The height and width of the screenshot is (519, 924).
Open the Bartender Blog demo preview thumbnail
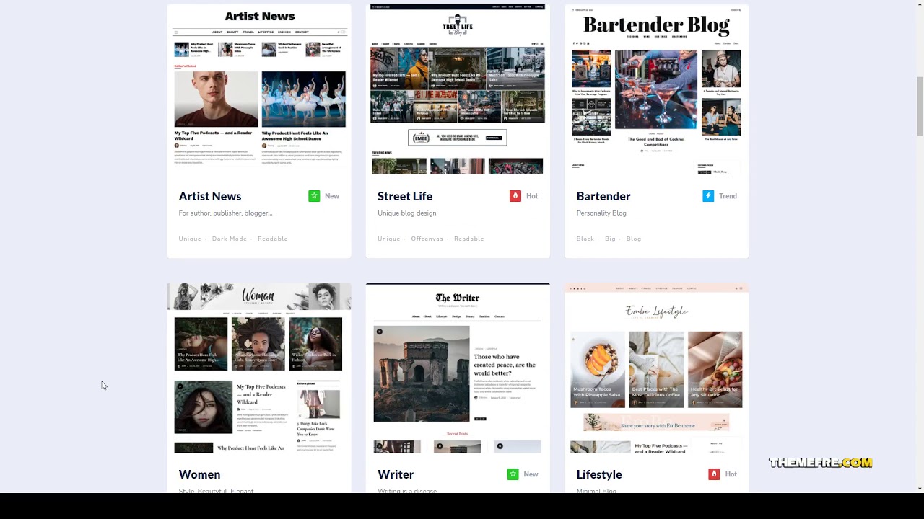click(x=657, y=89)
